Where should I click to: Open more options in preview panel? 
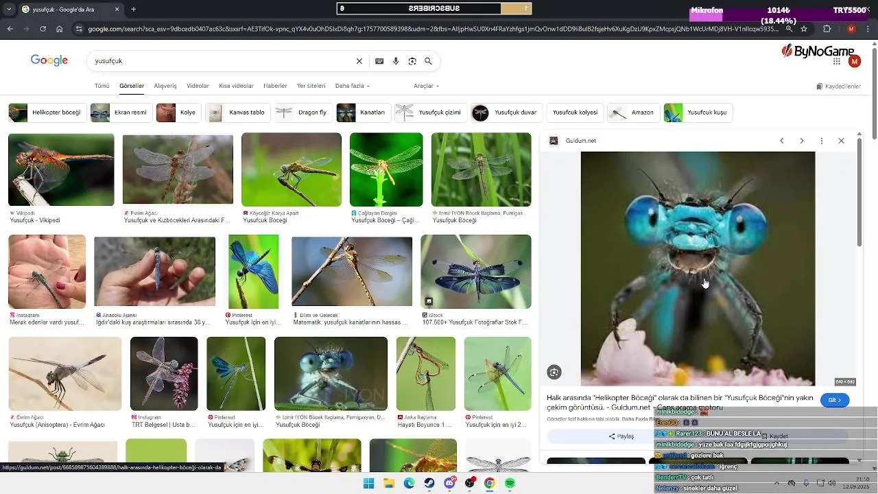pos(821,141)
